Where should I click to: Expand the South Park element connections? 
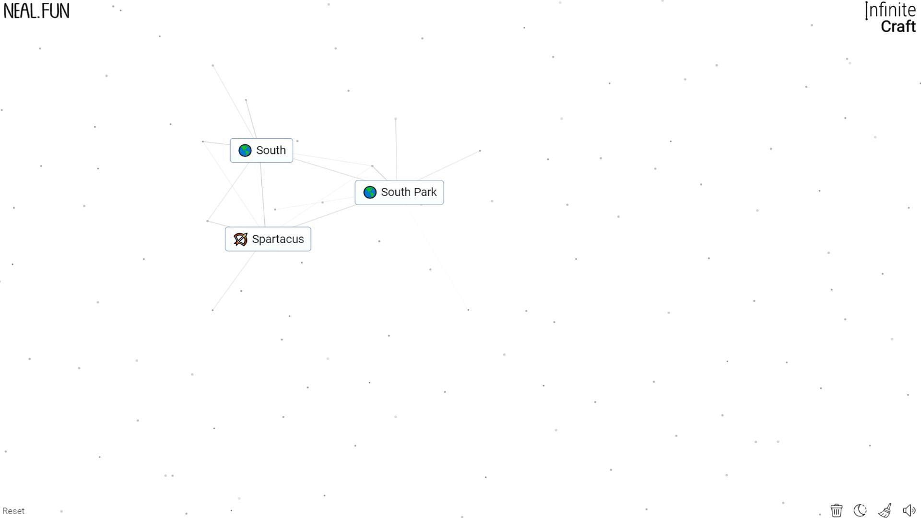(399, 192)
